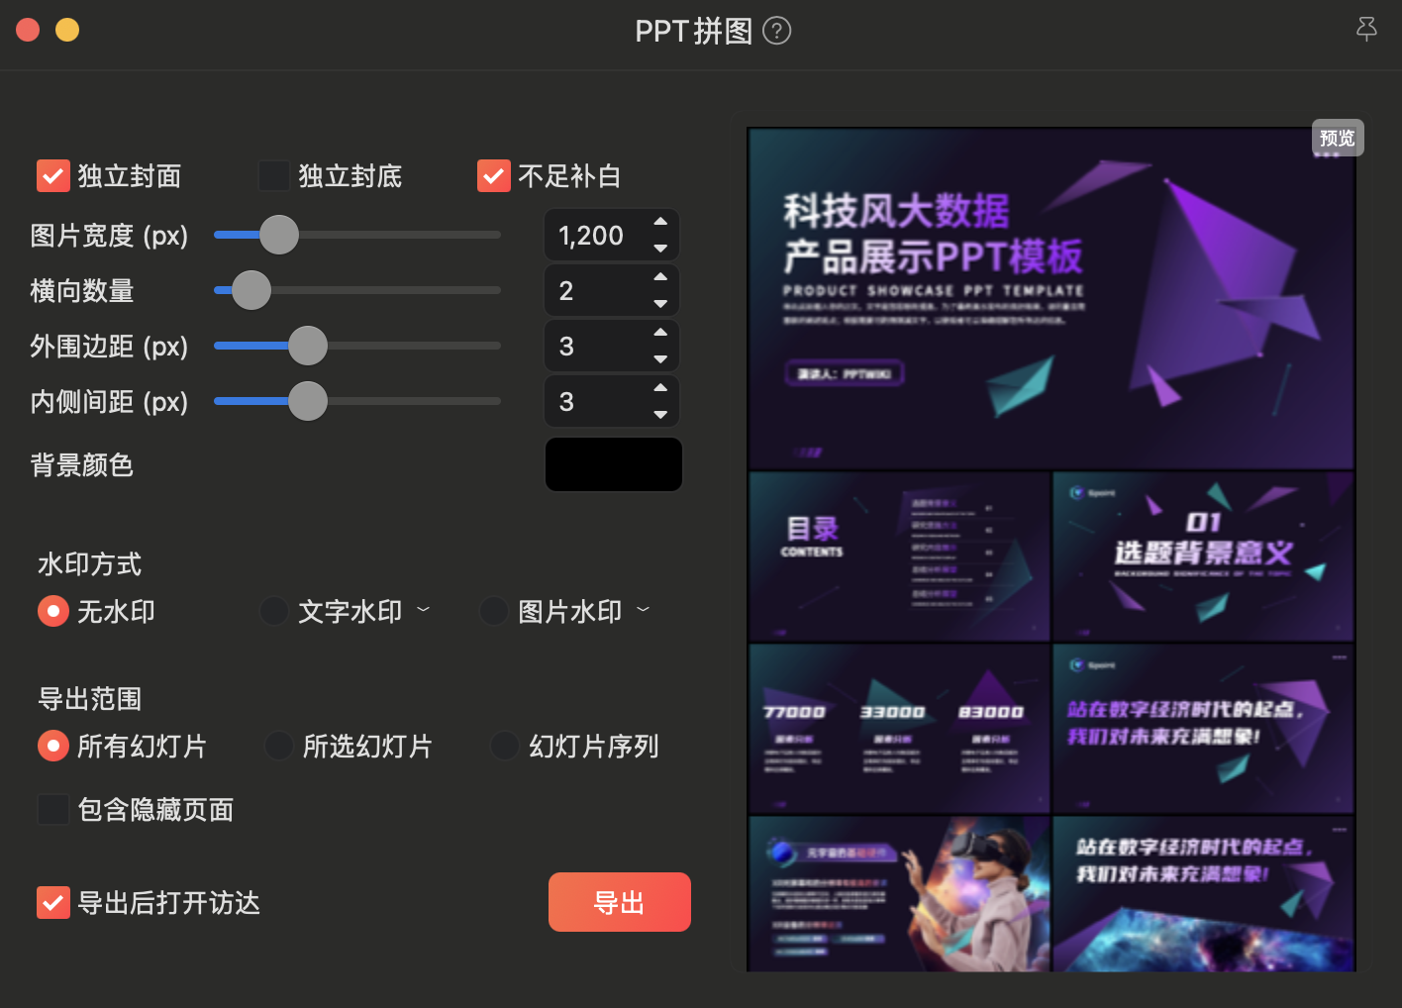Image resolution: width=1402 pixels, height=1008 pixels.
Task: Open the black 背景颜色 color swatch
Action: click(614, 464)
